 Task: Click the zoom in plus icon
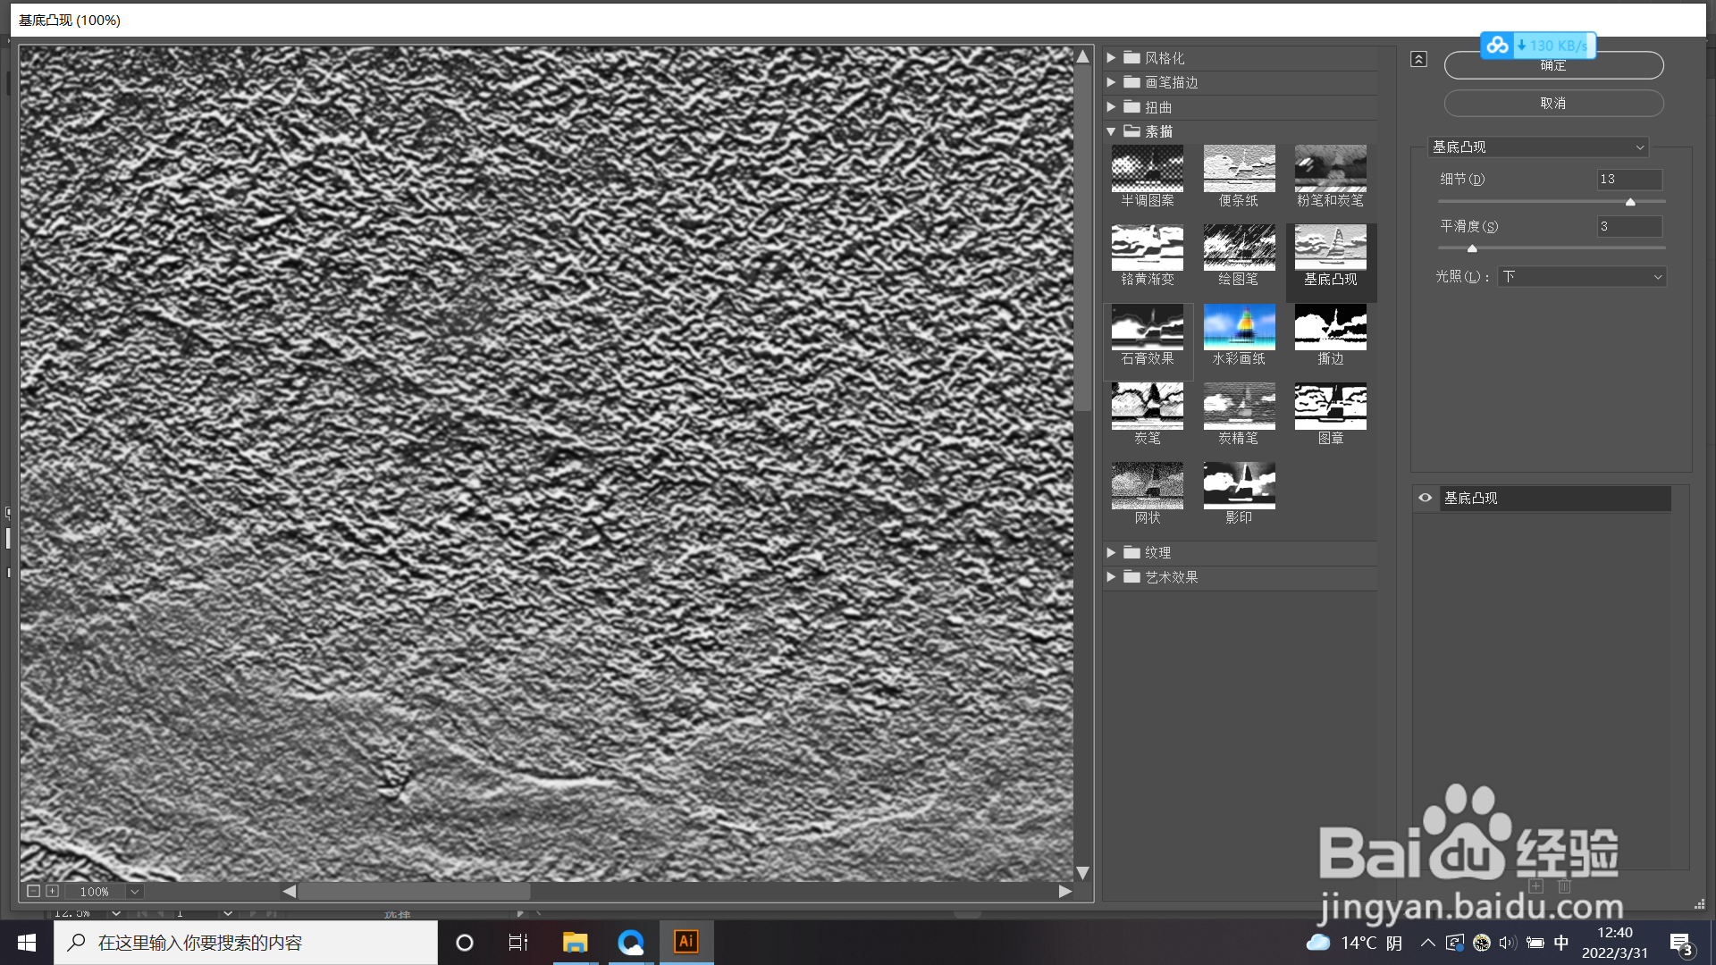click(x=53, y=891)
